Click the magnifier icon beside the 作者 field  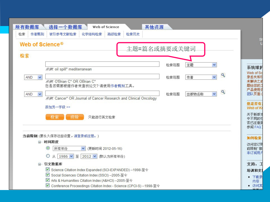tap(223, 75)
